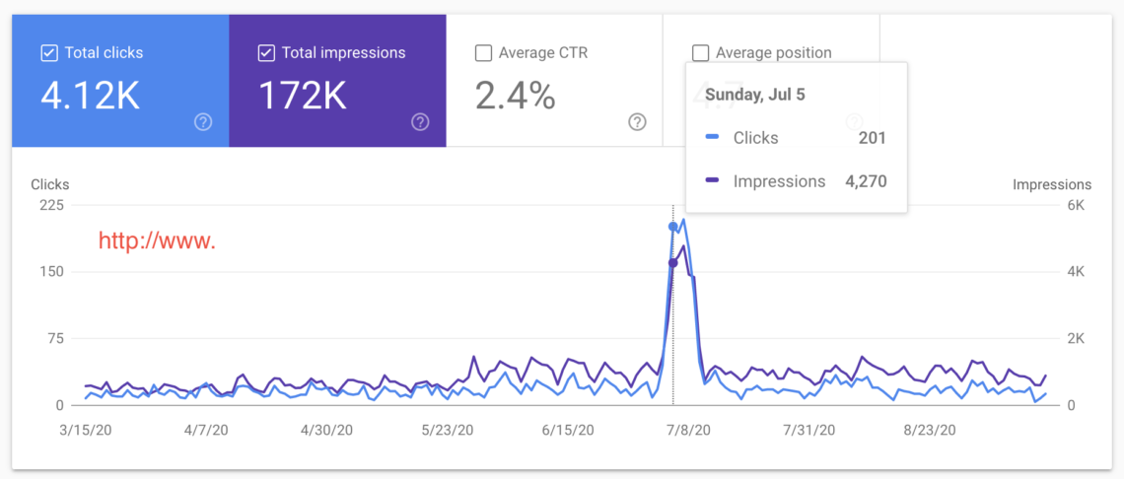Image resolution: width=1124 pixels, height=479 pixels.
Task: Uncheck the Total impressions checkbox
Action: pyautogui.click(x=266, y=53)
